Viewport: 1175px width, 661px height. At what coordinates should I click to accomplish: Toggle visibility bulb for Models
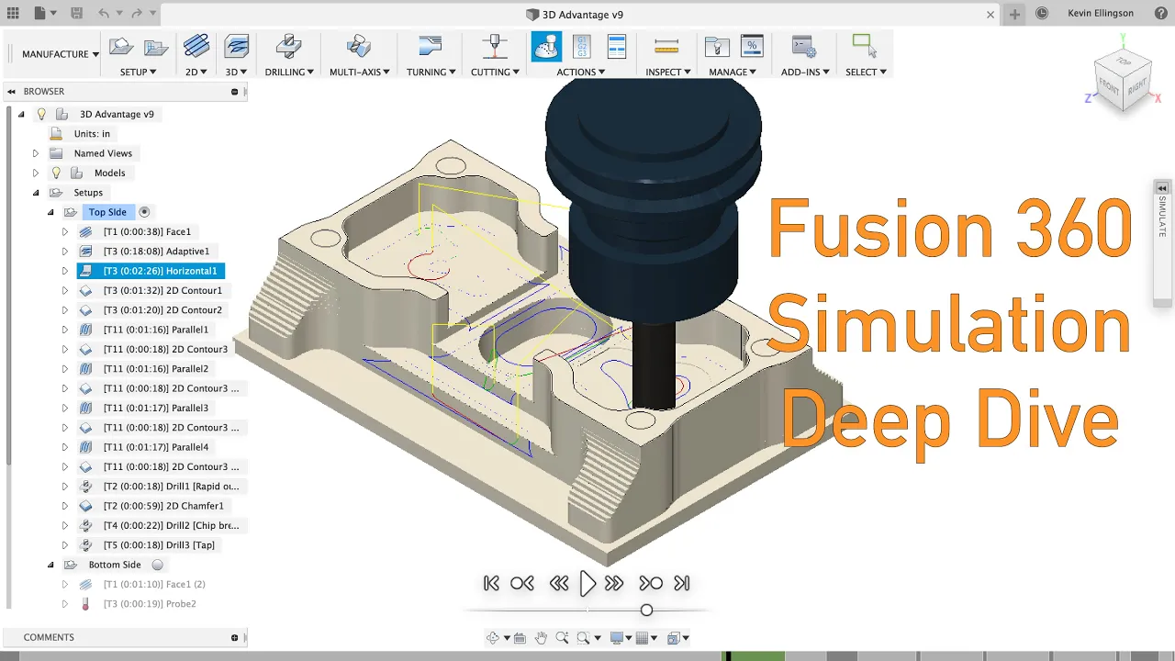(56, 173)
